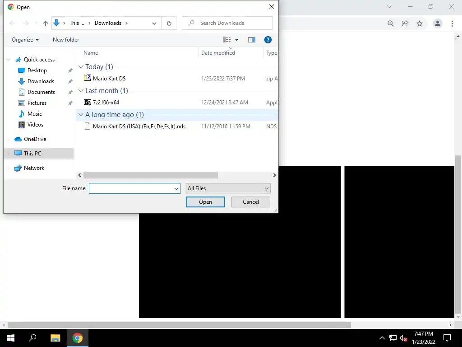The image size is (462, 347).
Task: Open view options dropdown arrow
Action: pos(236,40)
